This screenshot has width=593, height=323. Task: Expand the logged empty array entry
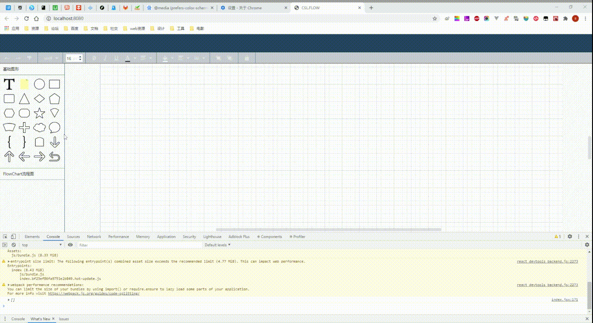pos(9,300)
